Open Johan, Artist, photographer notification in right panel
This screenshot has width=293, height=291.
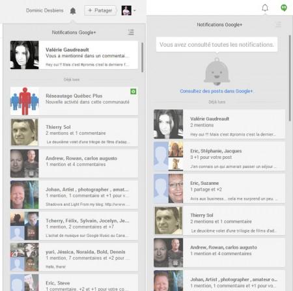pos(219,281)
